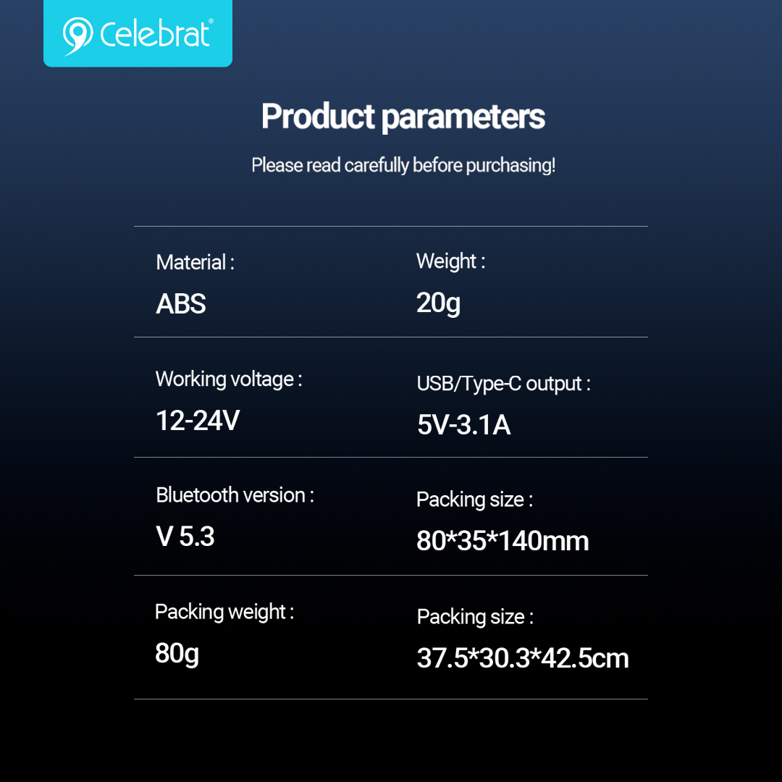This screenshot has height=782, width=782.
Task: Select the 20g weight value
Action: coord(438,303)
